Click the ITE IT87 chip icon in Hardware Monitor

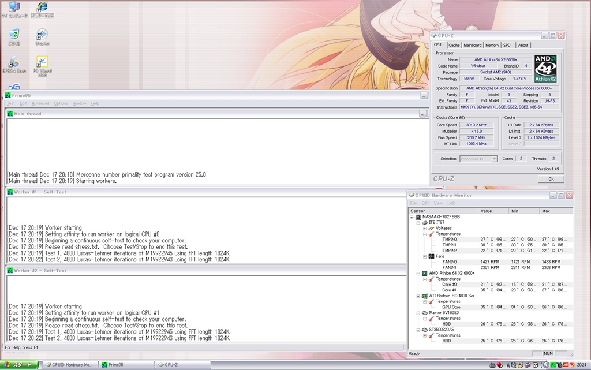click(x=425, y=222)
